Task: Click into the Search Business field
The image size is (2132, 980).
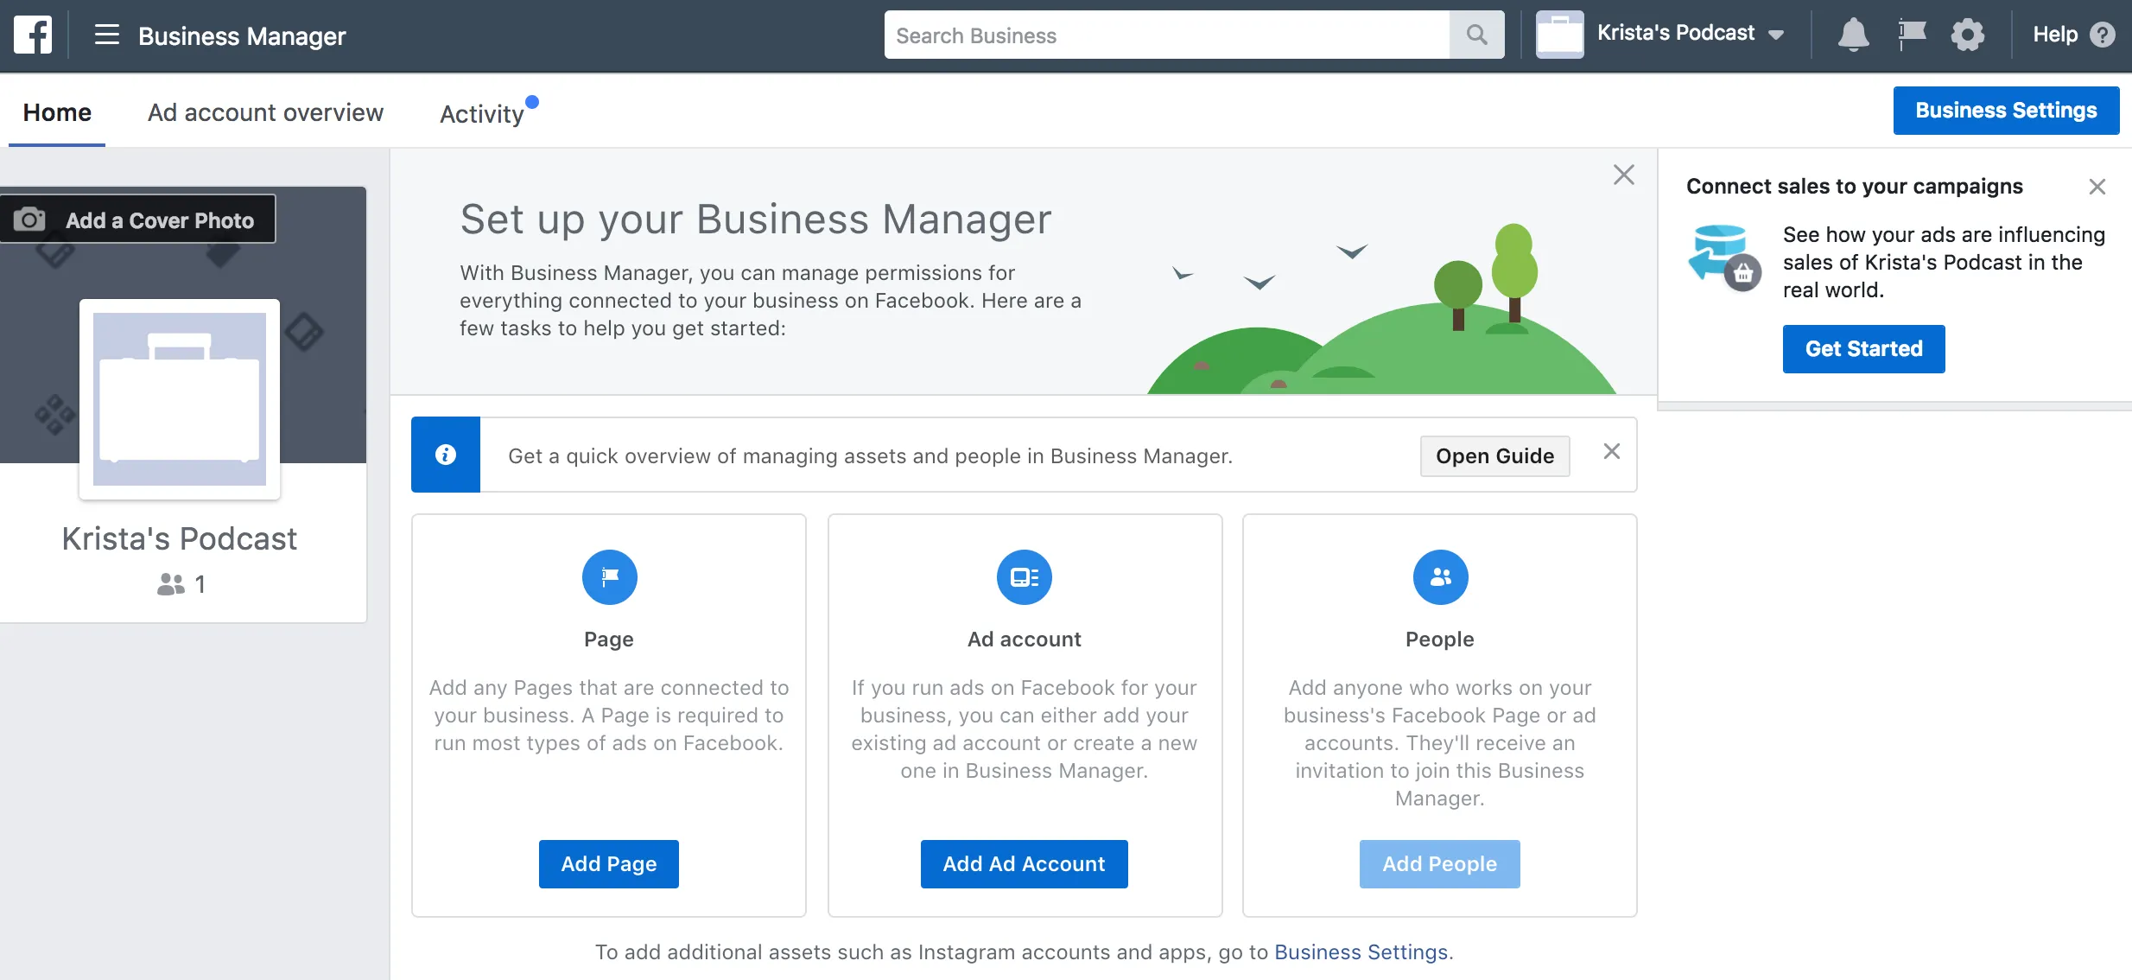Action: tap(1167, 35)
